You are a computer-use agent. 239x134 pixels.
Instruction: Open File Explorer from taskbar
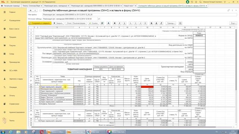[x=18, y=132]
